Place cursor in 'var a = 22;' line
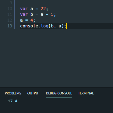The height and width of the screenshot is (113, 113). pos(34,9)
